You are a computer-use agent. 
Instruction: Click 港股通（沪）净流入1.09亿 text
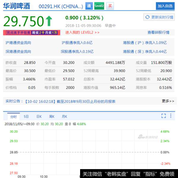tap(145, 43)
